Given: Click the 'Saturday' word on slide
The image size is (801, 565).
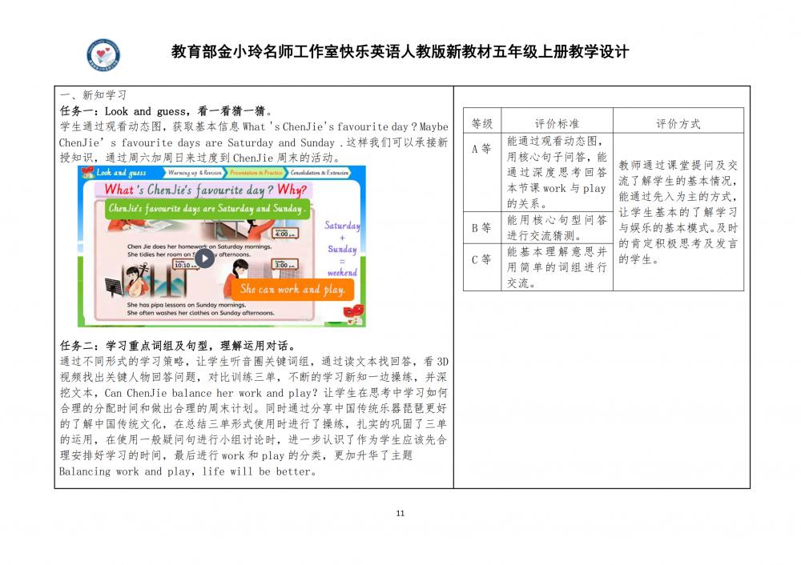Looking at the screenshot, I should [x=342, y=226].
